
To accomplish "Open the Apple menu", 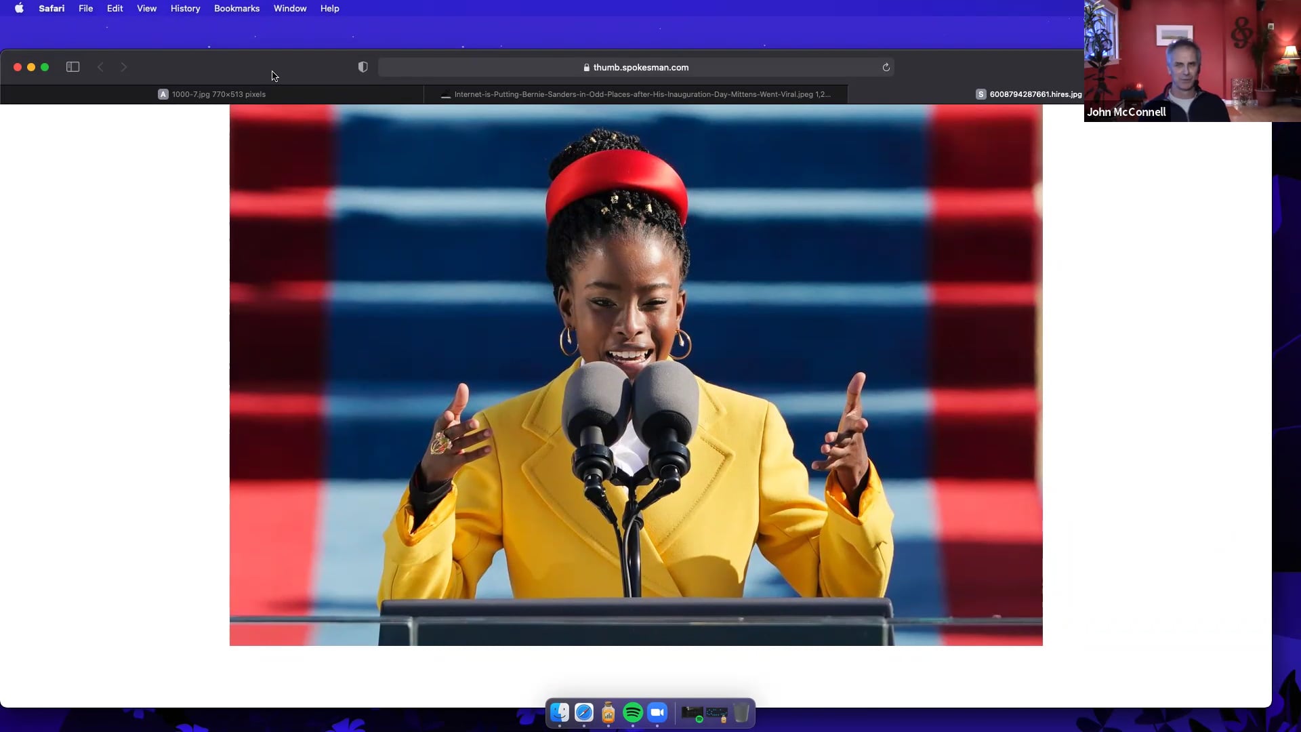I will (19, 8).
